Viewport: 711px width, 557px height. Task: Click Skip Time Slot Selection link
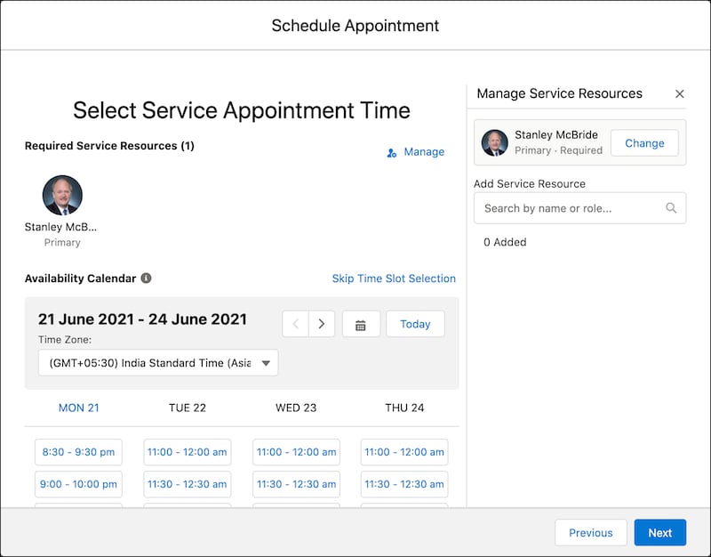pyautogui.click(x=394, y=278)
